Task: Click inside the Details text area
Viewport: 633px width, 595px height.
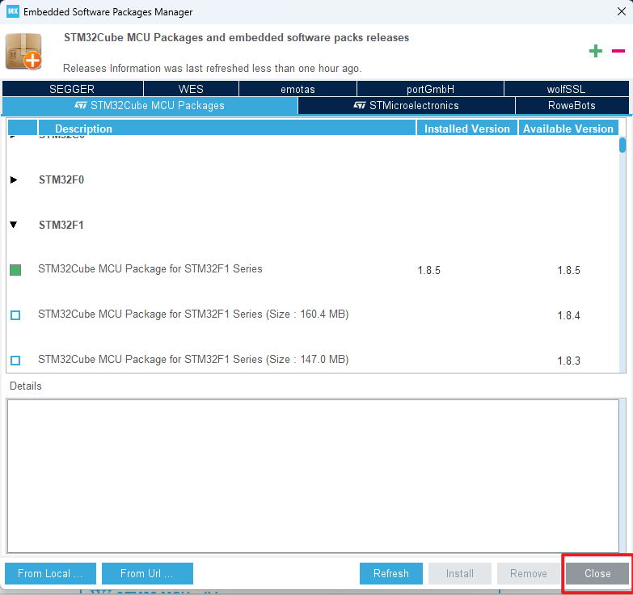Action: pyautogui.click(x=314, y=473)
